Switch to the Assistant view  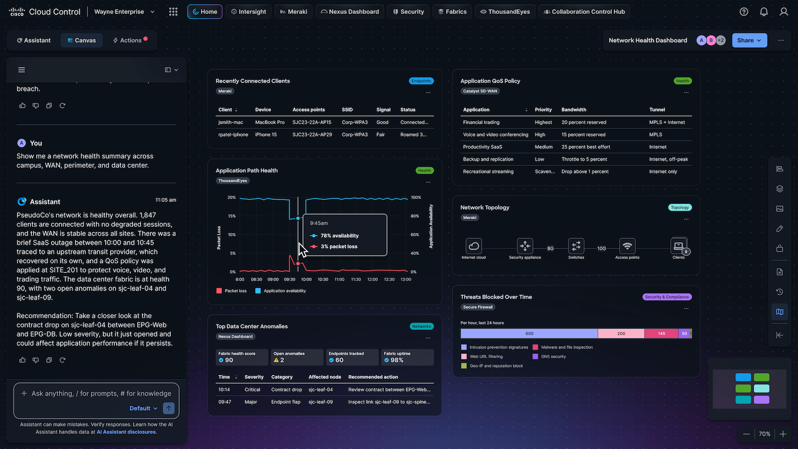click(34, 40)
